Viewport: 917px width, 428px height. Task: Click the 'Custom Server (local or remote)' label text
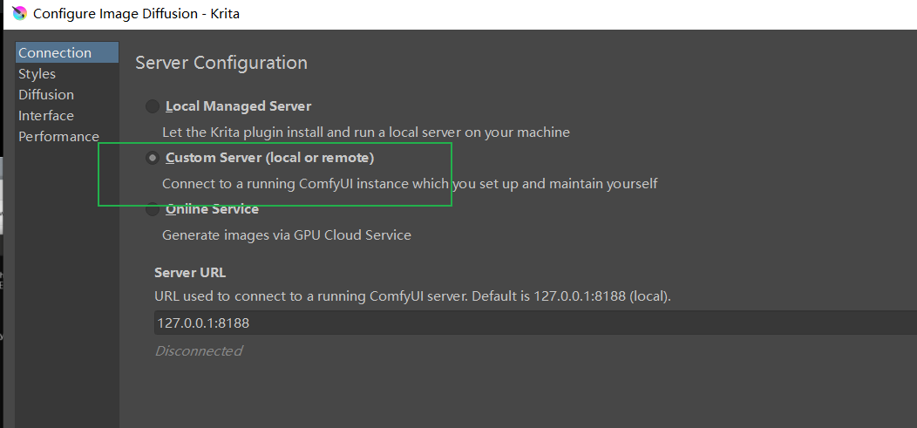click(269, 158)
